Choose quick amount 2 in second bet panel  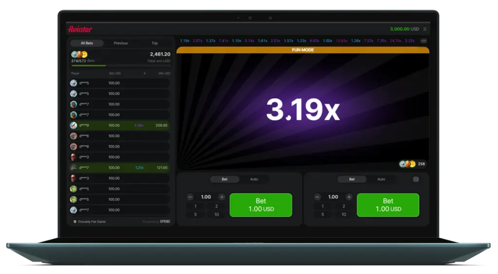344,206
